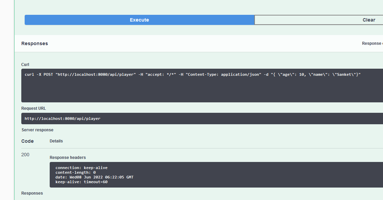Click the blue Execute button
383x200 pixels.
[139, 20]
